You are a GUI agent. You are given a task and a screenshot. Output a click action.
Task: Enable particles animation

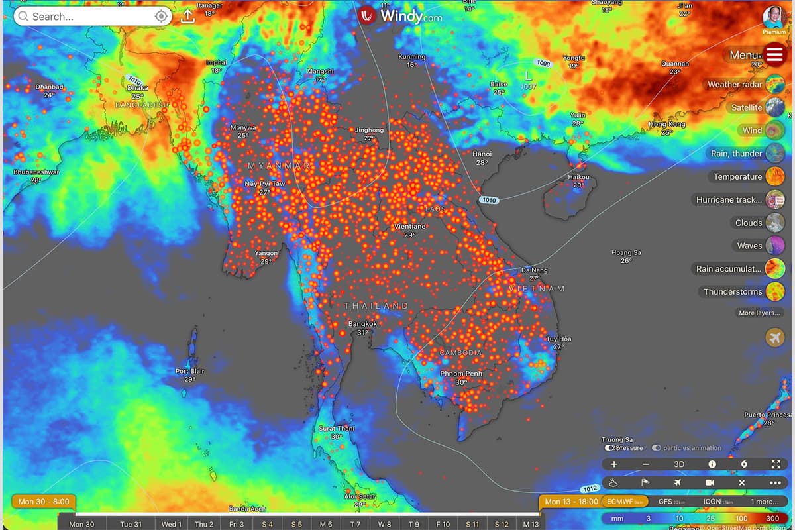coord(657,448)
